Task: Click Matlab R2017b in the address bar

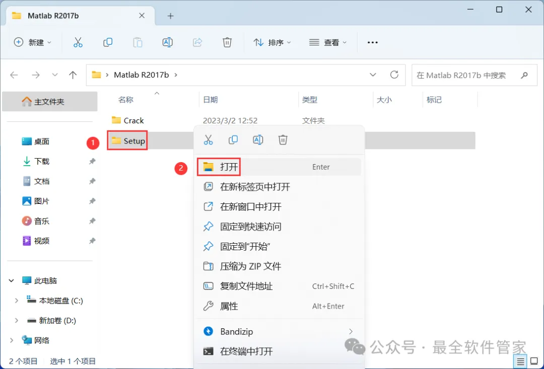Action: coord(141,75)
